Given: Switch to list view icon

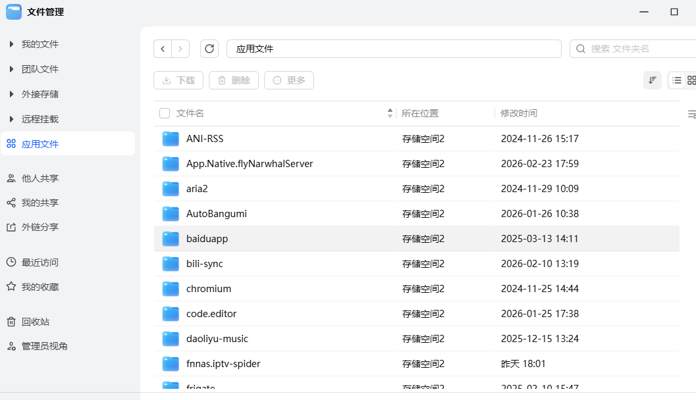Looking at the screenshot, I should pos(676,80).
